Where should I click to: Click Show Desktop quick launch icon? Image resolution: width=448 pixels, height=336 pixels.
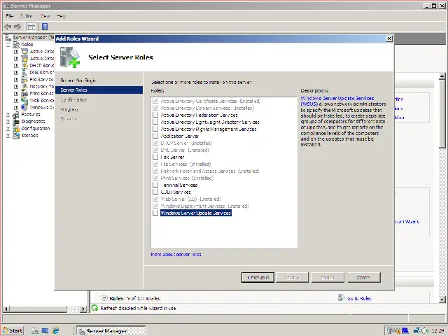(x=45, y=330)
